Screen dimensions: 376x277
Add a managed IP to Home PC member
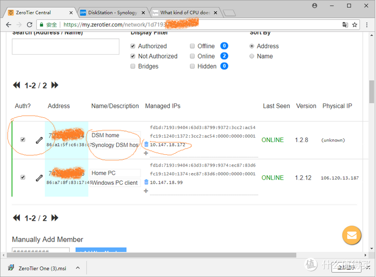[146, 191]
